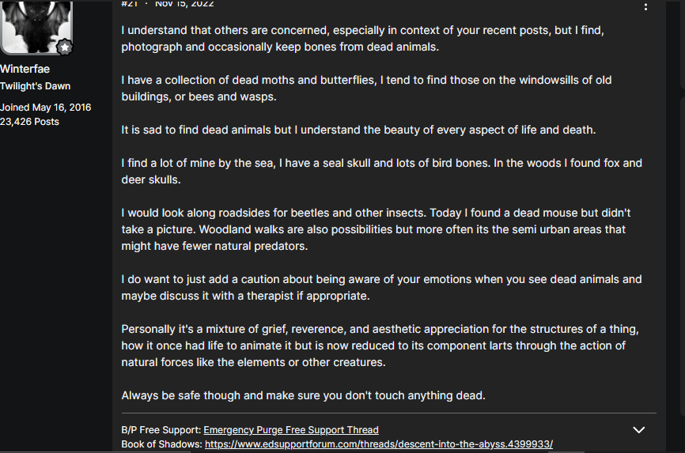Screen dimensions: 685x453
Task: Click the line 'Always be safe though'
Action: click(303, 395)
